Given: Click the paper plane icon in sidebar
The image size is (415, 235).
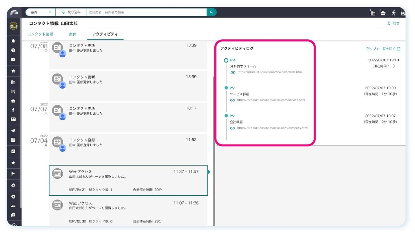Looking at the screenshot, I should 13,131.
